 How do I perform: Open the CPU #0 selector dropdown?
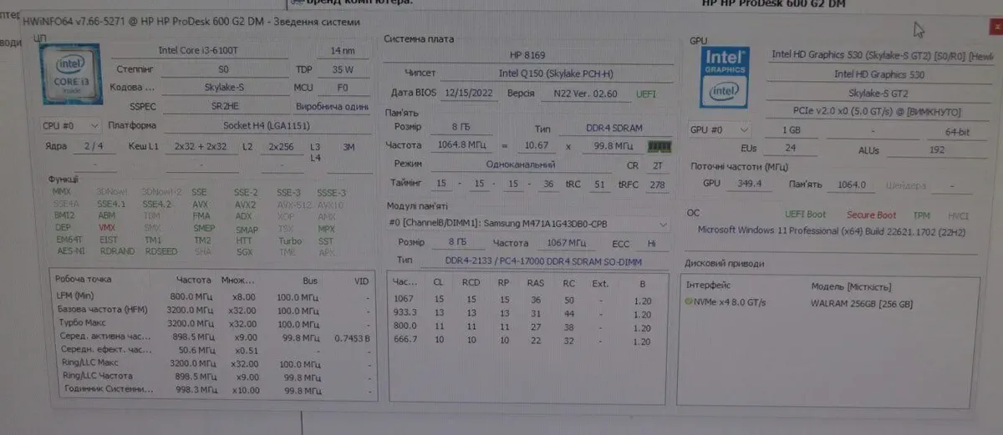click(69, 126)
